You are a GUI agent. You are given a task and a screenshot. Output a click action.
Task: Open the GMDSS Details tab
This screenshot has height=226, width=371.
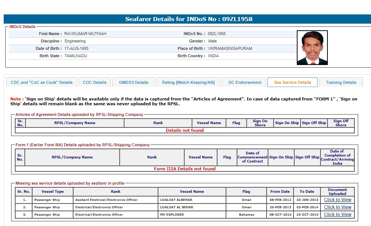(x=133, y=82)
